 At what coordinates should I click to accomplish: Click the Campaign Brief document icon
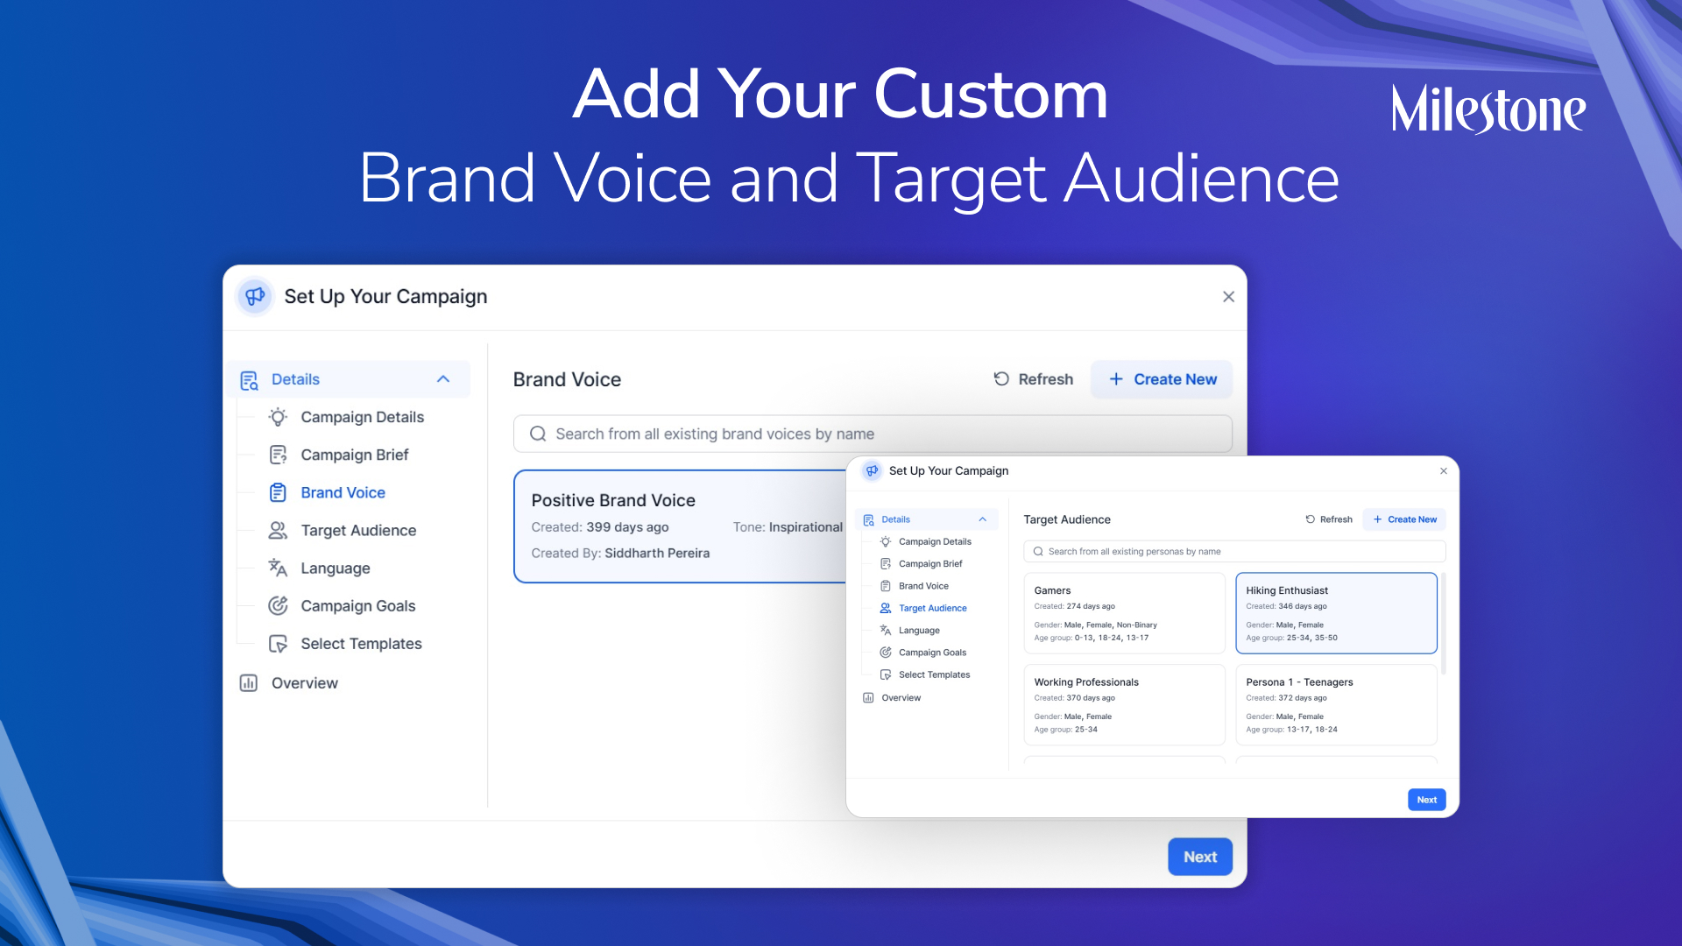[278, 455]
